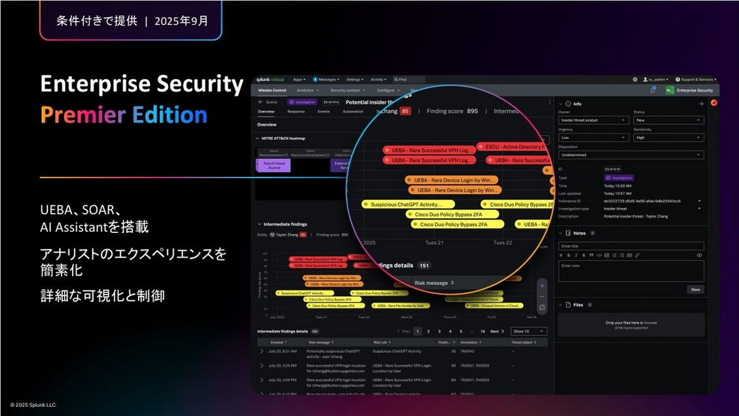Open the Owner dropdown
Screen dimensions: 739x416
tap(592, 120)
